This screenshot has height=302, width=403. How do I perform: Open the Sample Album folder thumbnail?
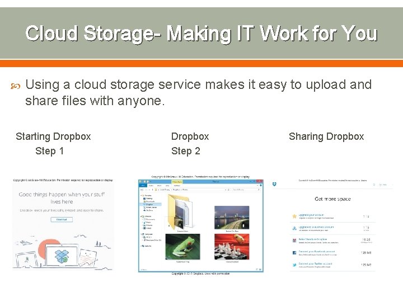(x=180, y=212)
